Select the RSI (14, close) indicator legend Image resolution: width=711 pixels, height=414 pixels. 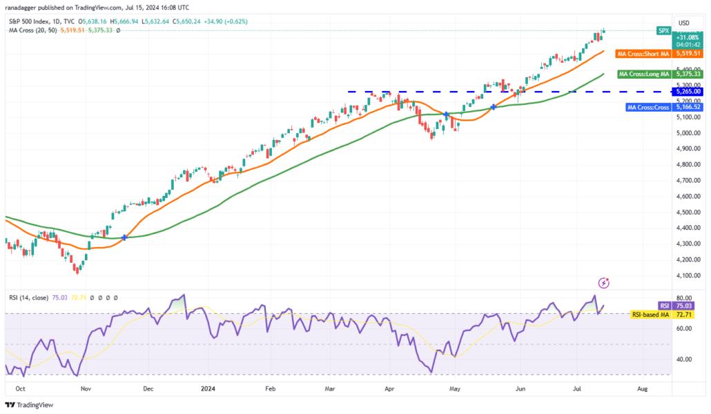point(28,298)
